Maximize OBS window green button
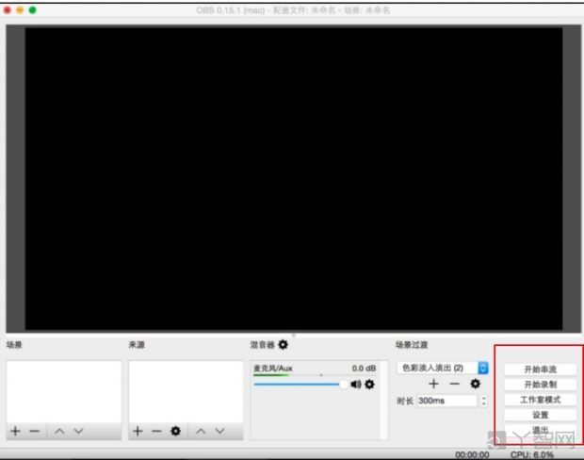Image resolution: width=584 pixels, height=460 pixels. pyautogui.click(x=32, y=10)
